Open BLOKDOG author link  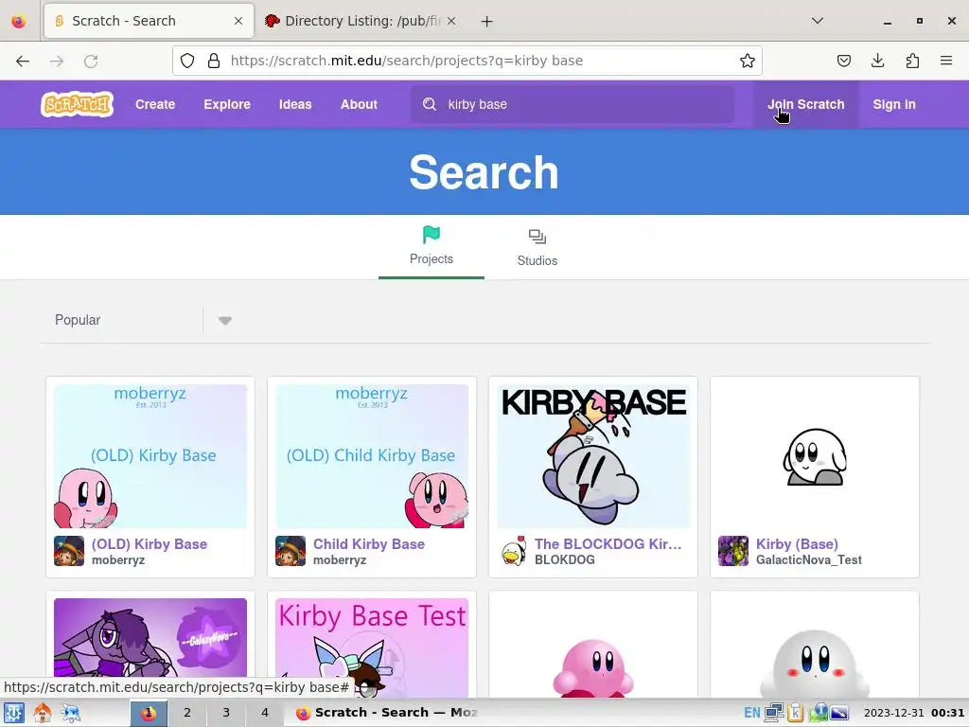pos(565,560)
